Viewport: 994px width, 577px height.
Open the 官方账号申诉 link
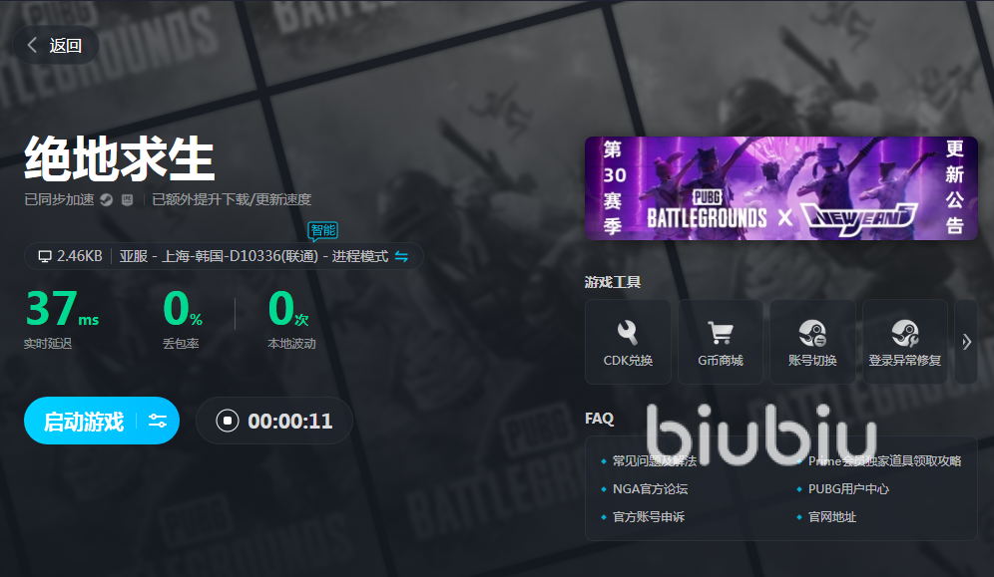click(649, 517)
